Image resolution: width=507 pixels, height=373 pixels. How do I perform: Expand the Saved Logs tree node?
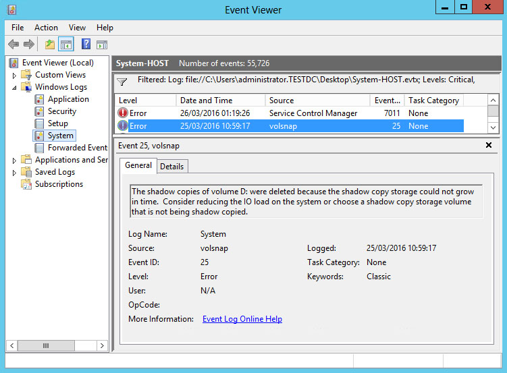click(x=14, y=172)
